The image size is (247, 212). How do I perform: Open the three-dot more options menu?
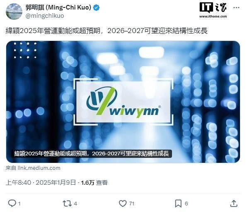coord(236,8)
